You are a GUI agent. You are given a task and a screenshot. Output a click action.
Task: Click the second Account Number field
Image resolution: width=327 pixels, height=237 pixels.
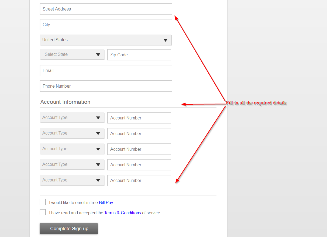[139, 133]
